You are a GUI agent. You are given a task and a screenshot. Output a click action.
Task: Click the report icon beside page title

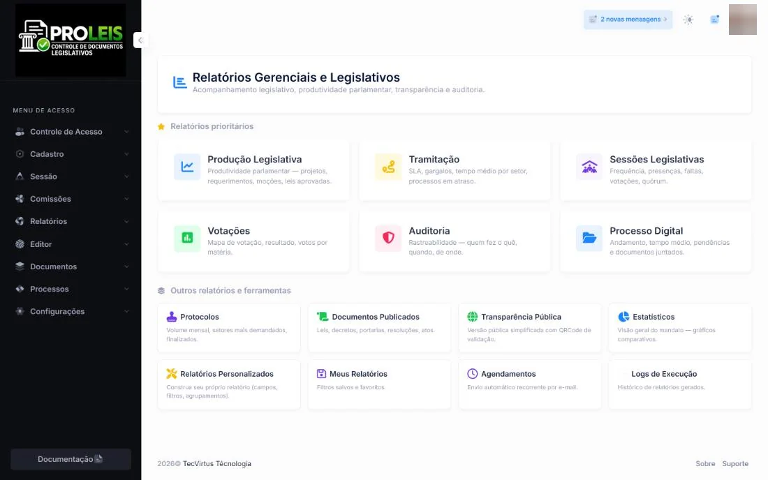tap(179, 82)
